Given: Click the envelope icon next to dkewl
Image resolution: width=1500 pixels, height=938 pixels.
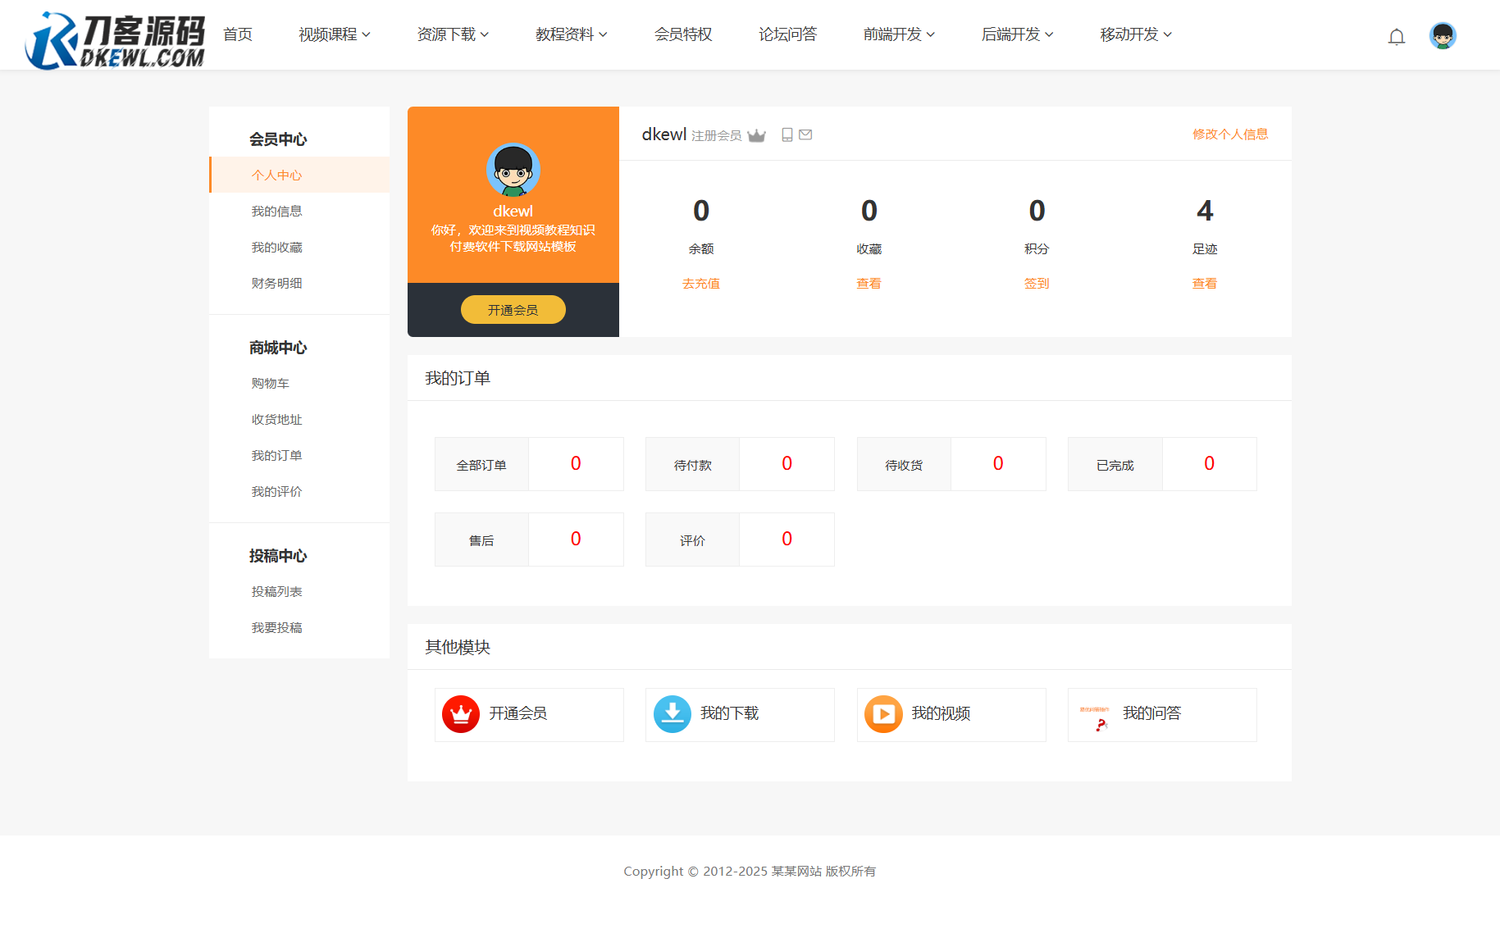Looking at the screenshot, I should [805, 134].
